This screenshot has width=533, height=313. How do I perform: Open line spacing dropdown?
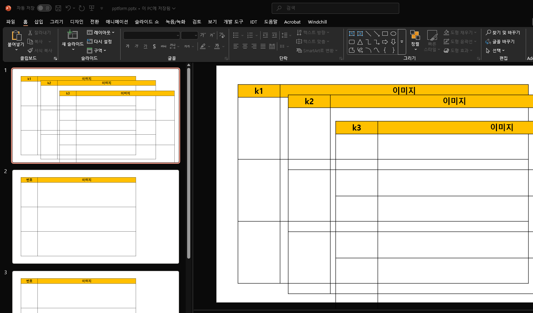click(x=286, y=35)
